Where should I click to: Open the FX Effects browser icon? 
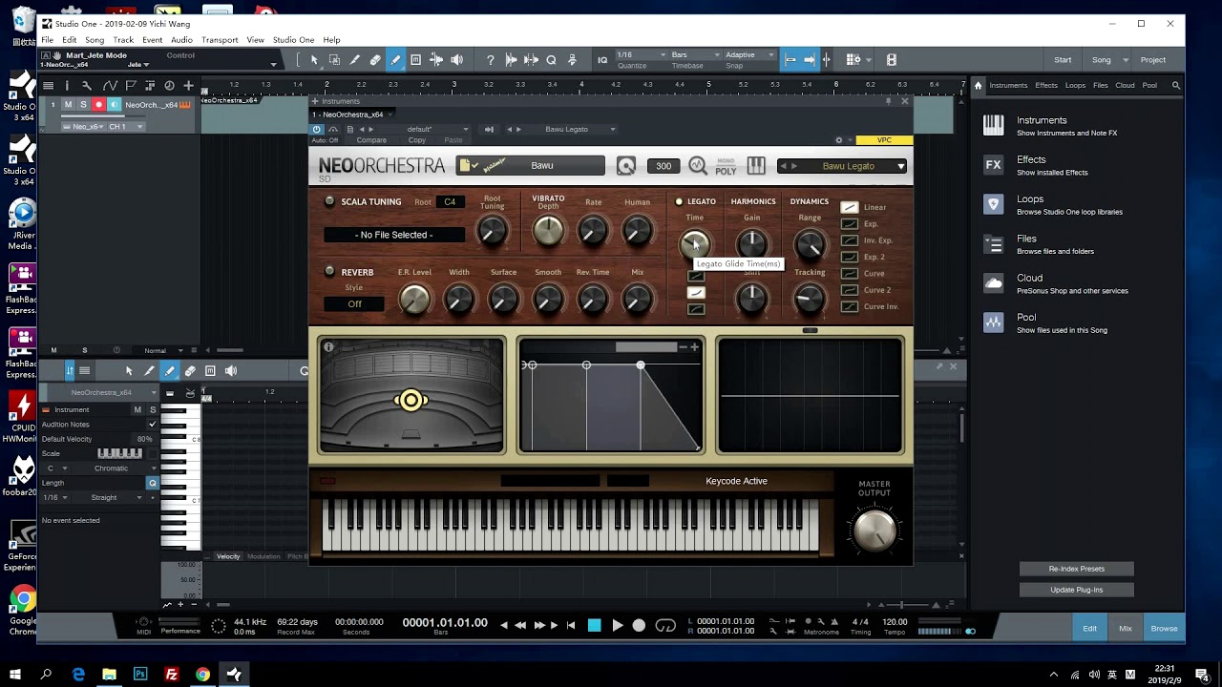[x=993, y=164]
